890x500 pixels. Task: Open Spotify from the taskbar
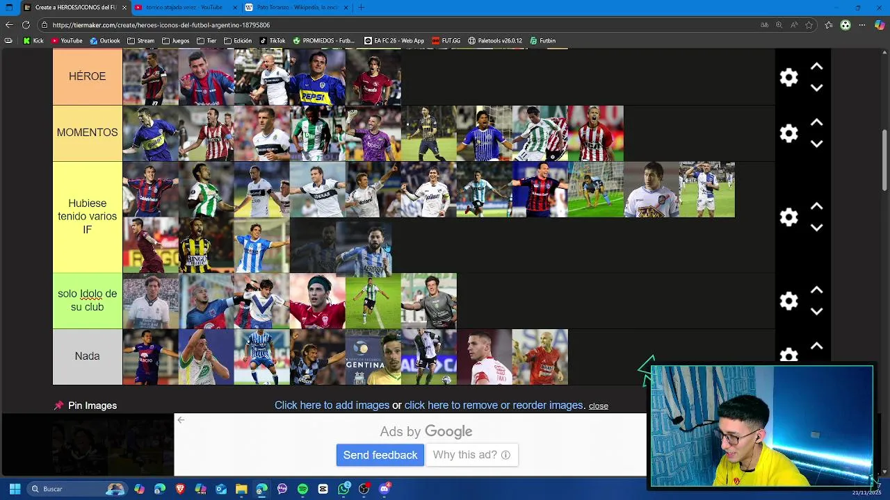(x=302, y=489)
